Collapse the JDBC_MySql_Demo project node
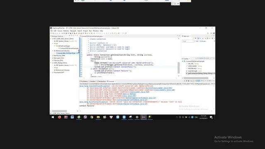Screen dimensions: 265x149 click(x=51, y=63)
